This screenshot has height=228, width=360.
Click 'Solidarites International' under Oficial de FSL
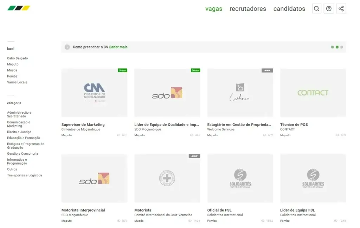click(225, 215)
